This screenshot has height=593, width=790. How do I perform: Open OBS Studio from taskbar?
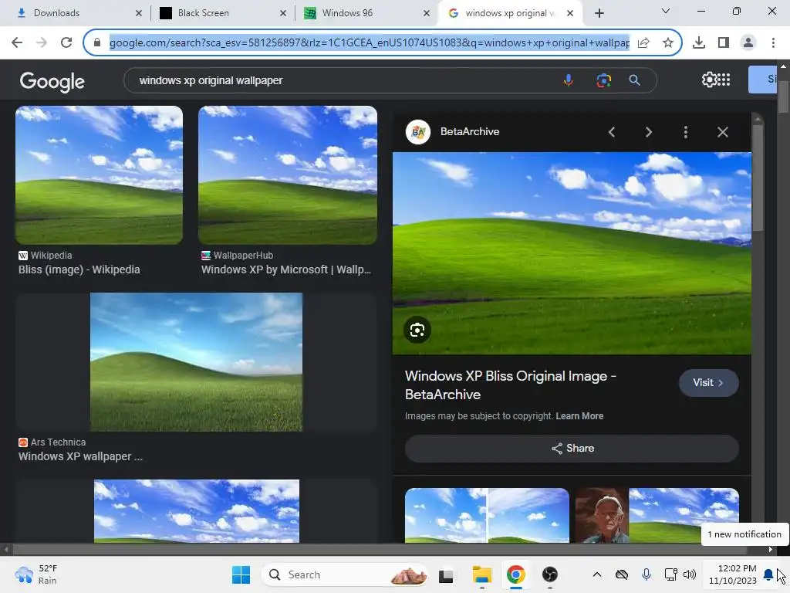click(549, 574)
